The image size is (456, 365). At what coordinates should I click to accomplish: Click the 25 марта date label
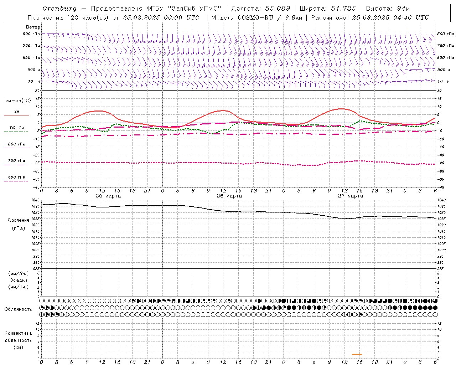click(x=108, y=196)
